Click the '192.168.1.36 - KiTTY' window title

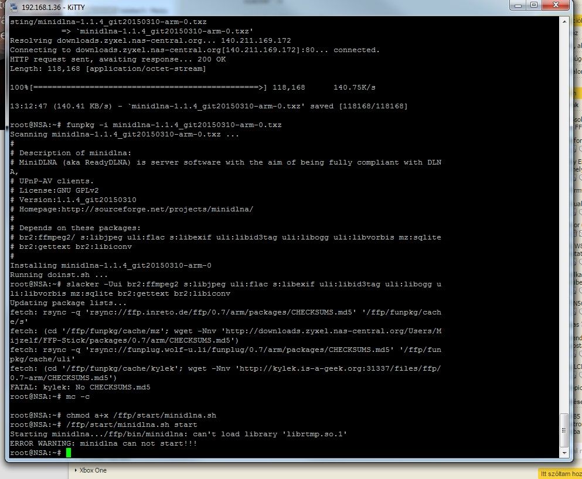[53, 8]
